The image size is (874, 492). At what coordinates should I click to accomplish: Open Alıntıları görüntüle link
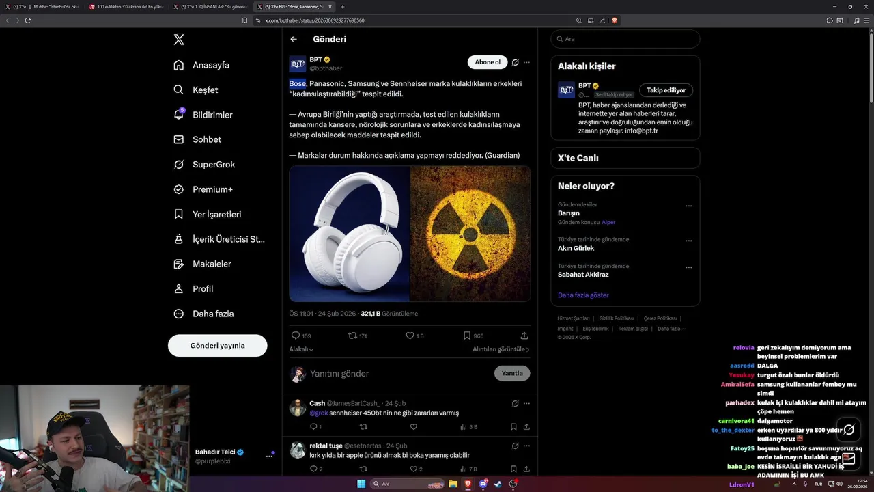tap(501, 349)
